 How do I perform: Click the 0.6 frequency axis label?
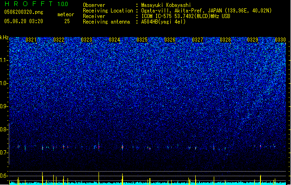tap(4, 176)
